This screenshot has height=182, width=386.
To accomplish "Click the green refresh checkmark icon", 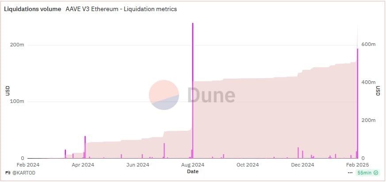I will pyautogui.click(x=376, y=173).
